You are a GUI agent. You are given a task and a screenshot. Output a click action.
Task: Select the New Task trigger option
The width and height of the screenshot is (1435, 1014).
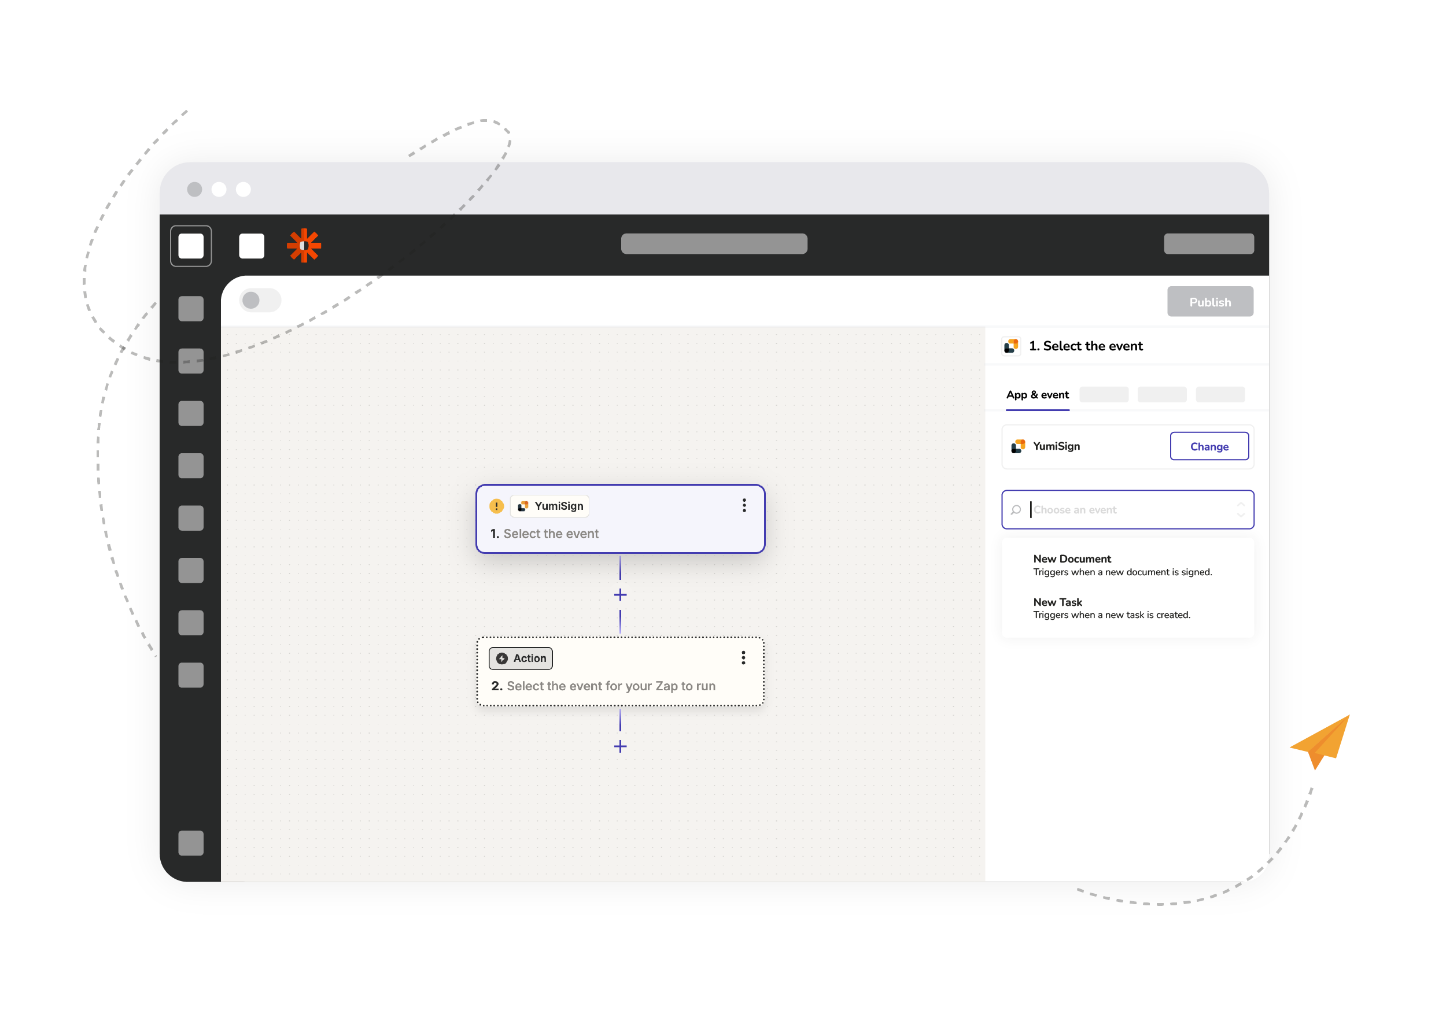(x=1127, y=608)
